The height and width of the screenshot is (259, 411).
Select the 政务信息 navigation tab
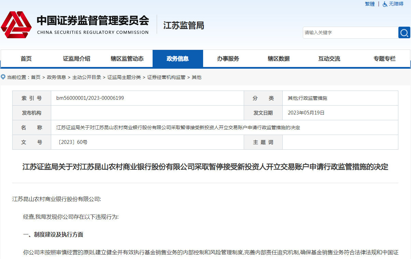point(178,59)
